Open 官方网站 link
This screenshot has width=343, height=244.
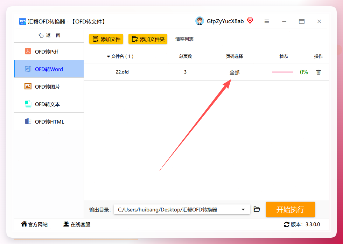34,224
